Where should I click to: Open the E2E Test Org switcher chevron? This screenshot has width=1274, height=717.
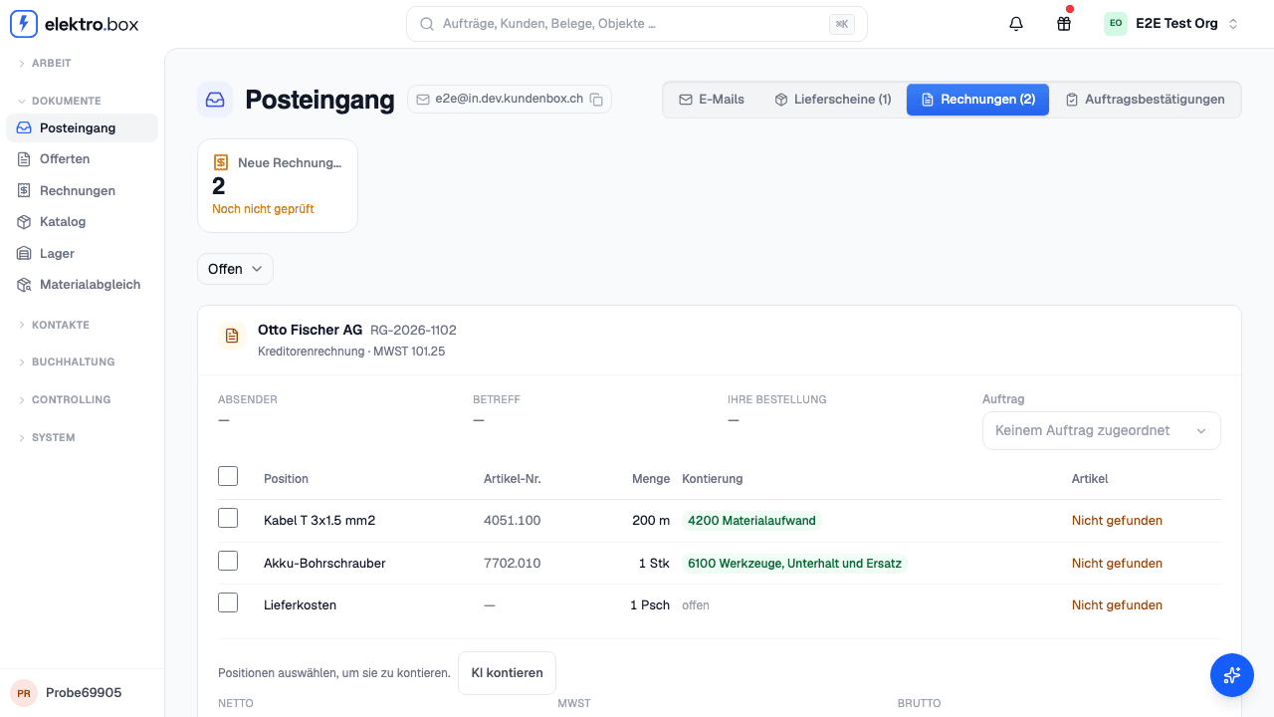[x=1233, y=24]
